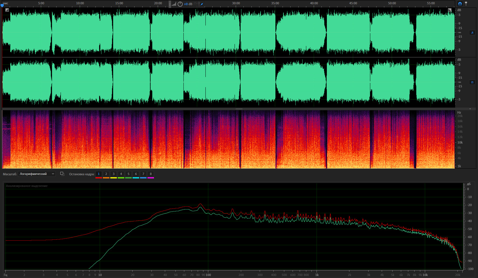The width and height of the screenshot is (478, 278).
Task: Click the Остановка кадра: label
Action: tap(82, 174)
